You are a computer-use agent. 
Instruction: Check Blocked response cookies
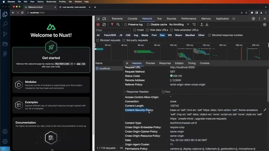(209, 35)
